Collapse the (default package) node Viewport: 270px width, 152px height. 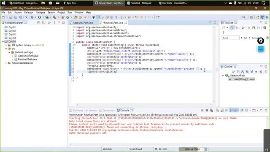[x=9, y=52]
